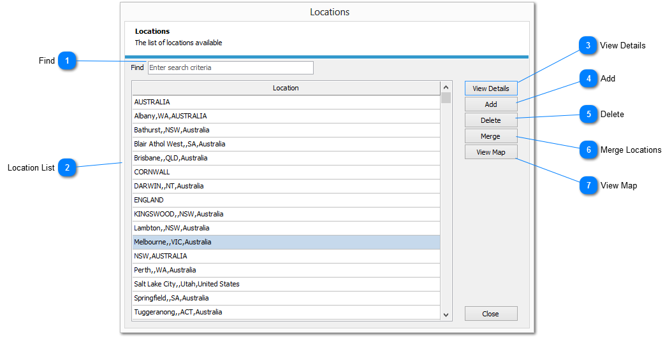Image resolution: width=672 pixels, height=338 pixels.
Task: Close the Locations dialog with Close button
Action: coord(490,314)
